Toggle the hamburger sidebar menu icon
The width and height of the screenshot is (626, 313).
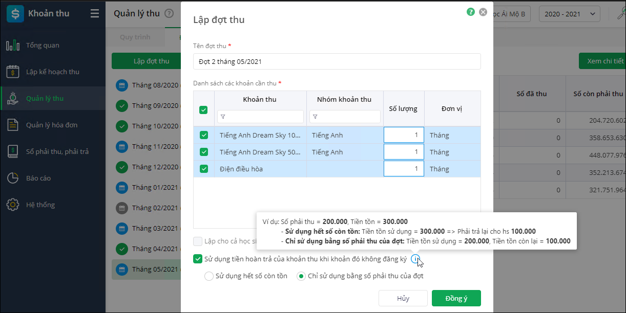(x=95, y=14)
